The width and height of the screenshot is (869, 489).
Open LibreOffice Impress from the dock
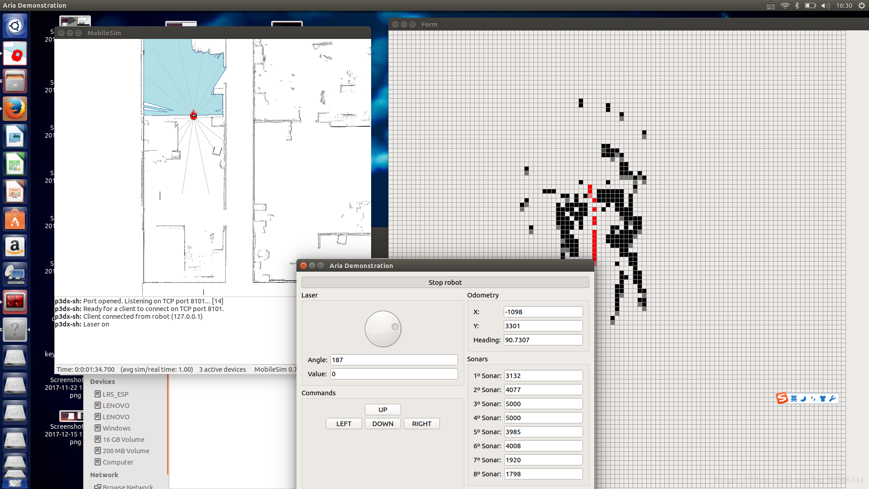point(15,192)
